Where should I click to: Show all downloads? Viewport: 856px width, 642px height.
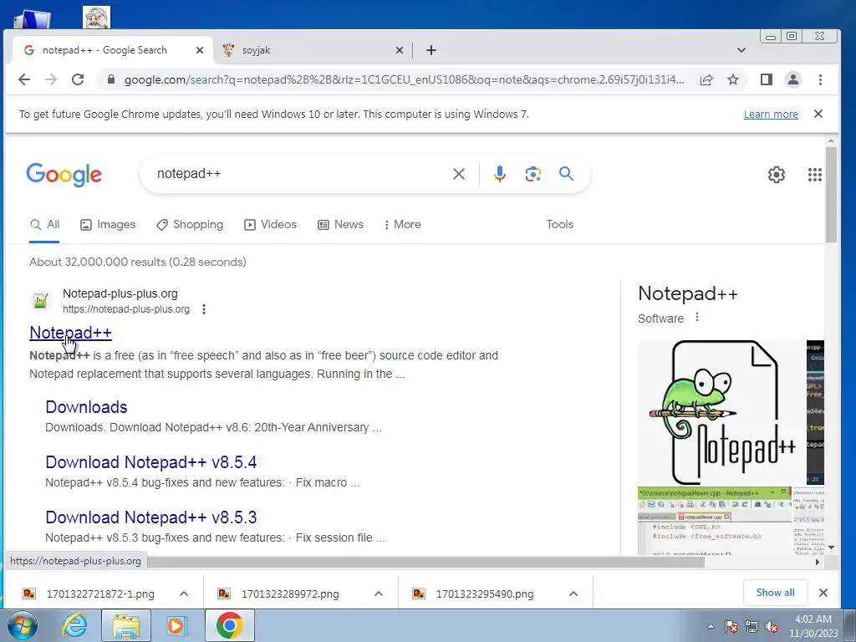click(775, 593)
